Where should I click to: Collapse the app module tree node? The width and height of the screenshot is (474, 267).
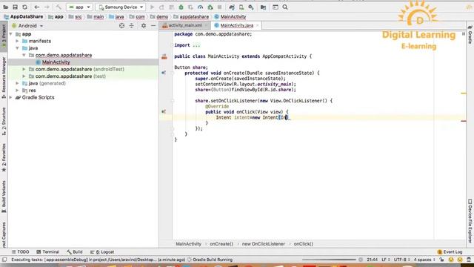11,34
